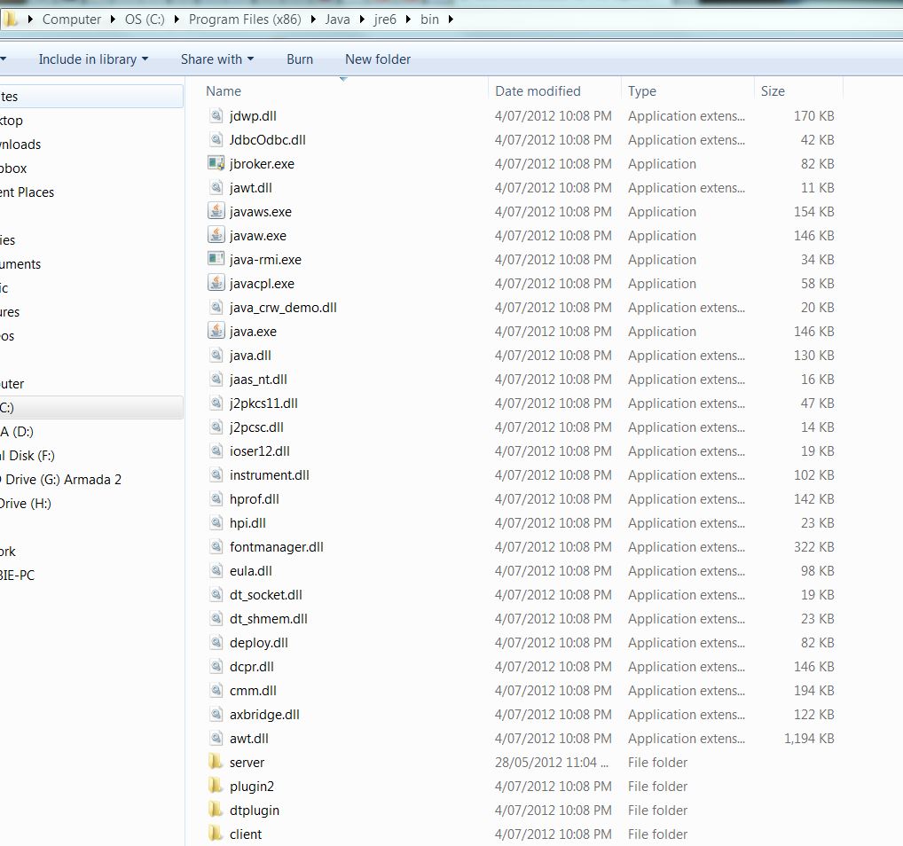Select the jawt.dll file icon
The image size is (903, 846).
(216, 188)
